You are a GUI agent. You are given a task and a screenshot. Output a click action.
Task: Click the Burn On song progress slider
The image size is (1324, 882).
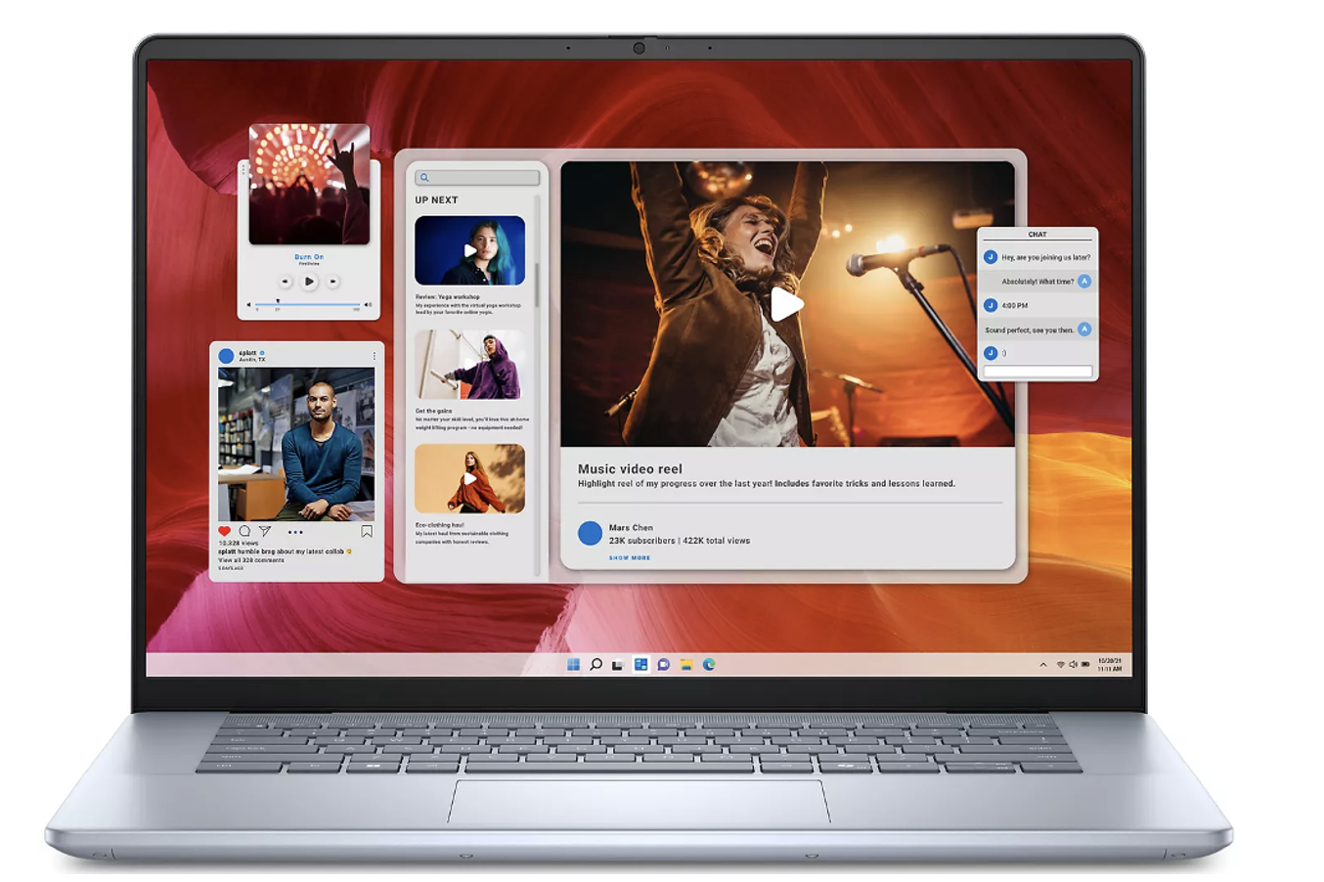click(308, 304)
